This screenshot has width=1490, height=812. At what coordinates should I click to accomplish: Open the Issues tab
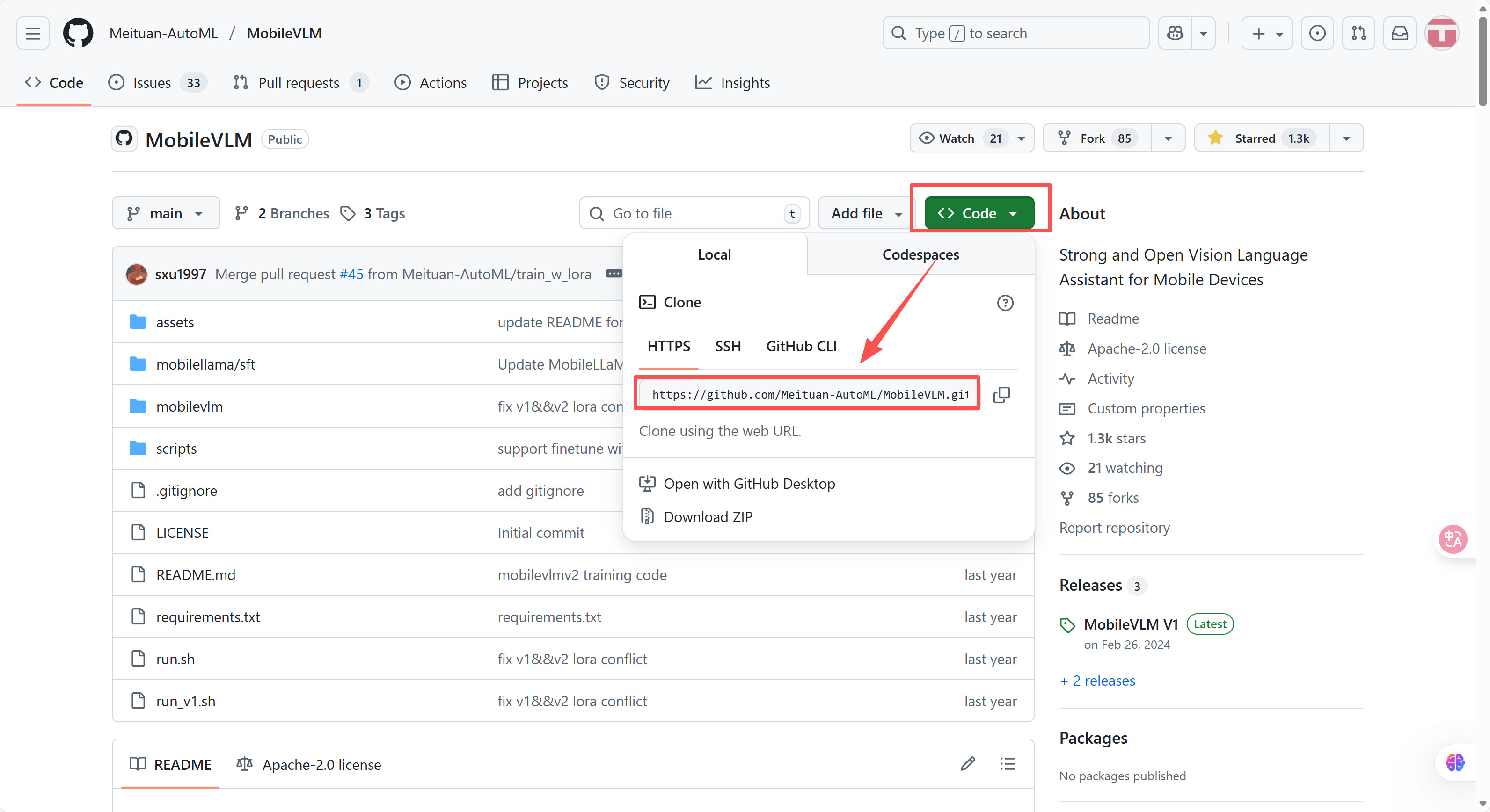pyautogui.click(x=152, y=83)
